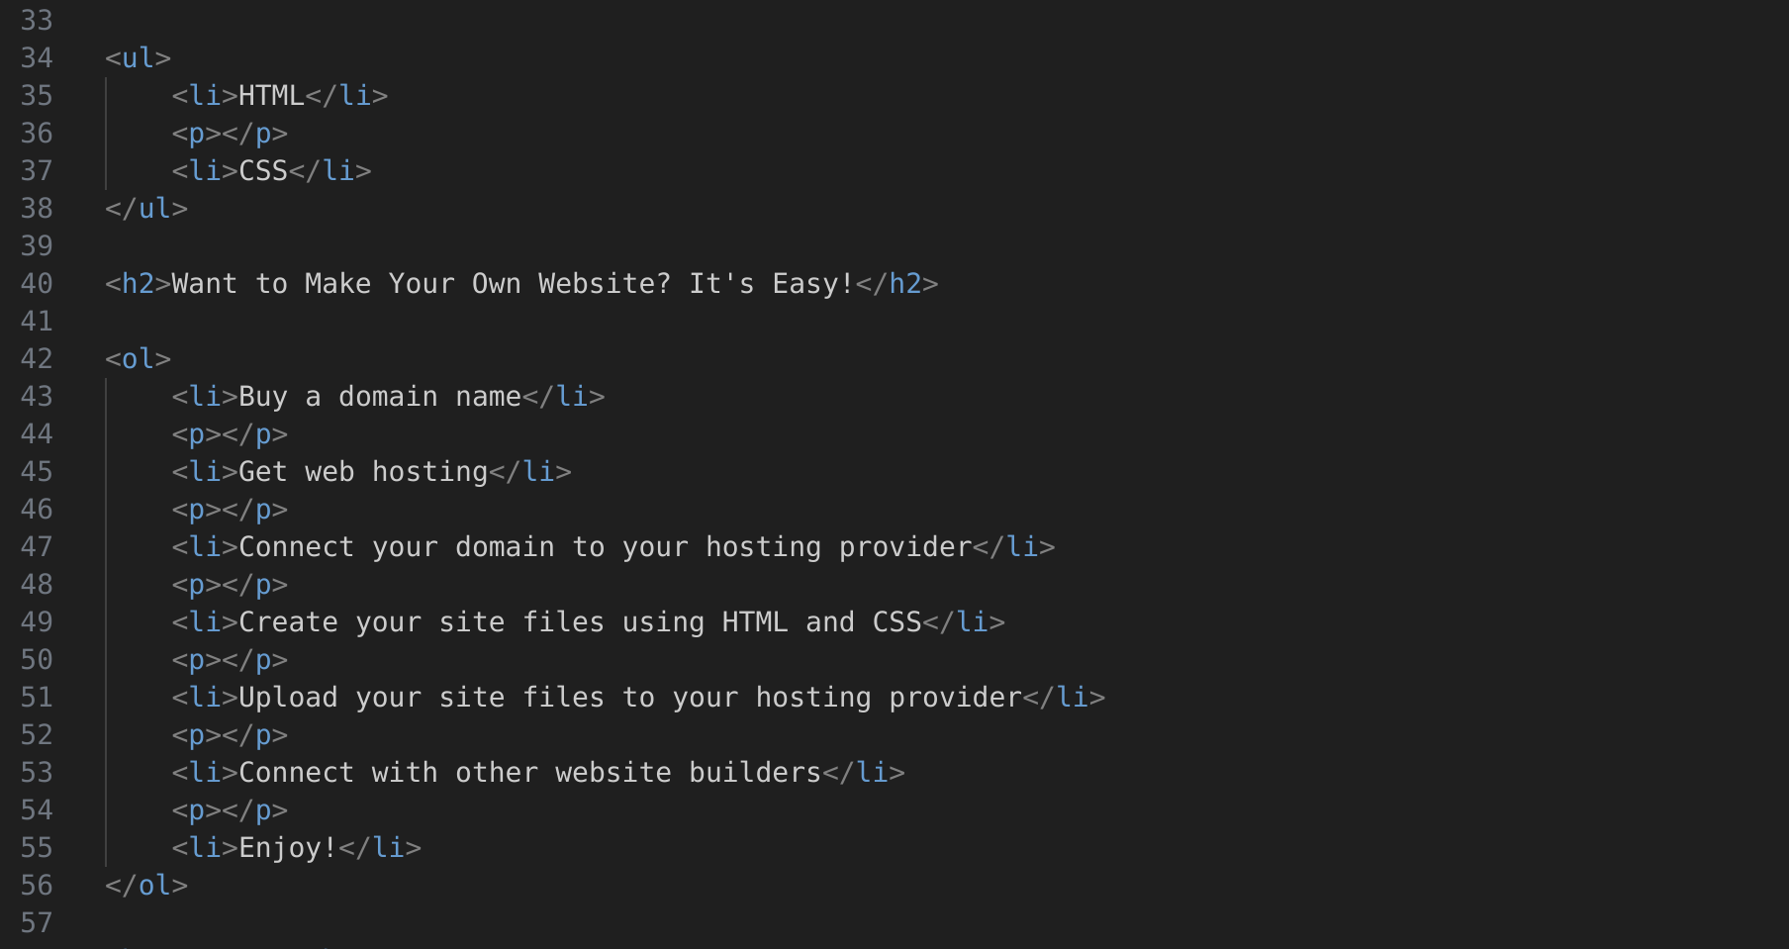Click line number 34 in the gutter

pos(37,57)
